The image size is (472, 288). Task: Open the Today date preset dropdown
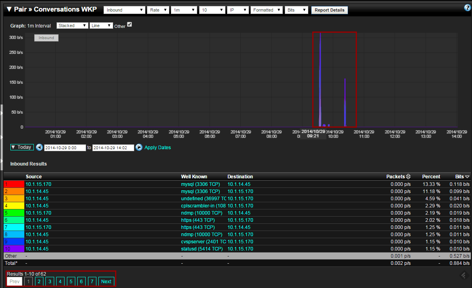click(x=22, y=147)
